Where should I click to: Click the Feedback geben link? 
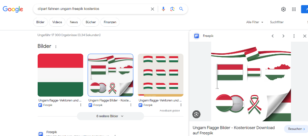click(170, 111)
